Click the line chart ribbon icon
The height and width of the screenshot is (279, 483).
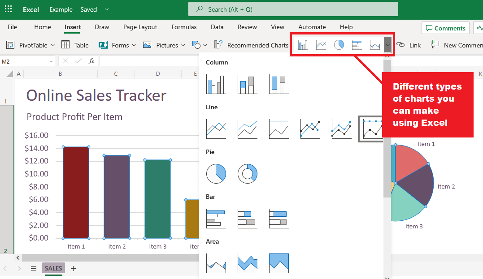[321, 45]
